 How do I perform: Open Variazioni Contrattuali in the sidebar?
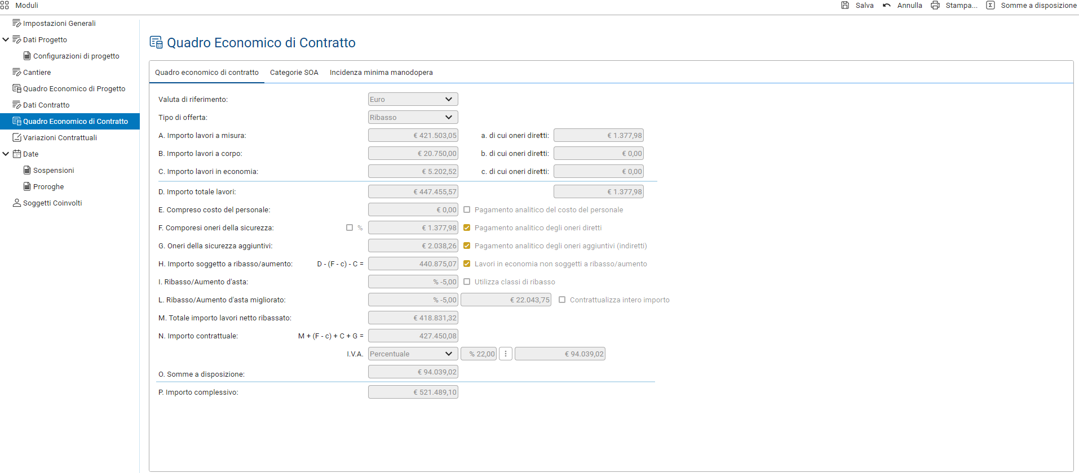point(60,137)
